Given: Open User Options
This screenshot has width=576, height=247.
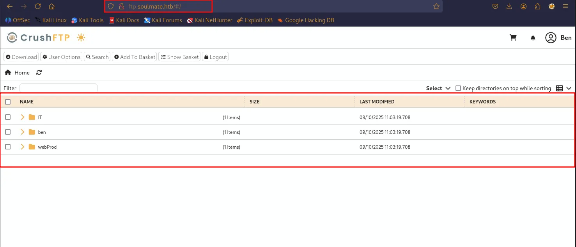Looking at the screenshot, I should click(61, 57).
